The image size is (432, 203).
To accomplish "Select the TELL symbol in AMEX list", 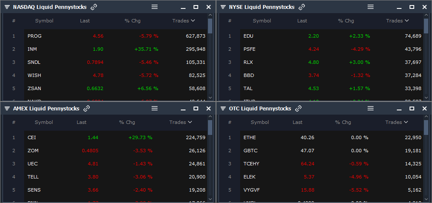I will [x=33, y=177].
